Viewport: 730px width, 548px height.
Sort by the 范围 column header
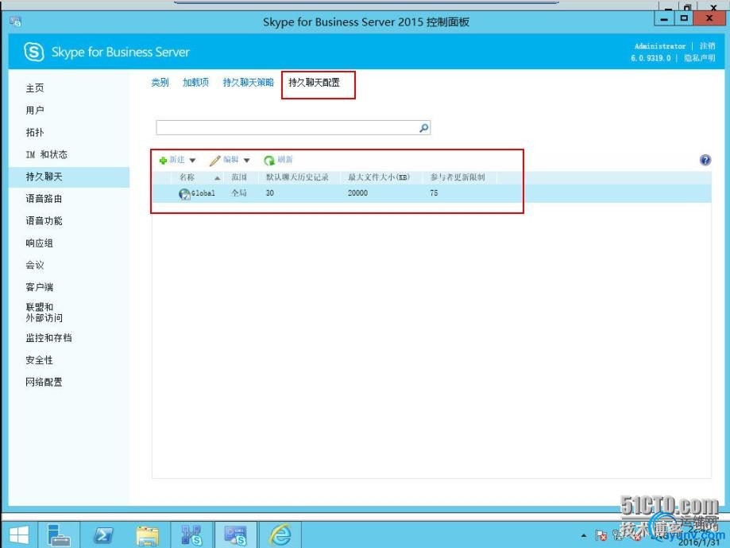point(239,177)
